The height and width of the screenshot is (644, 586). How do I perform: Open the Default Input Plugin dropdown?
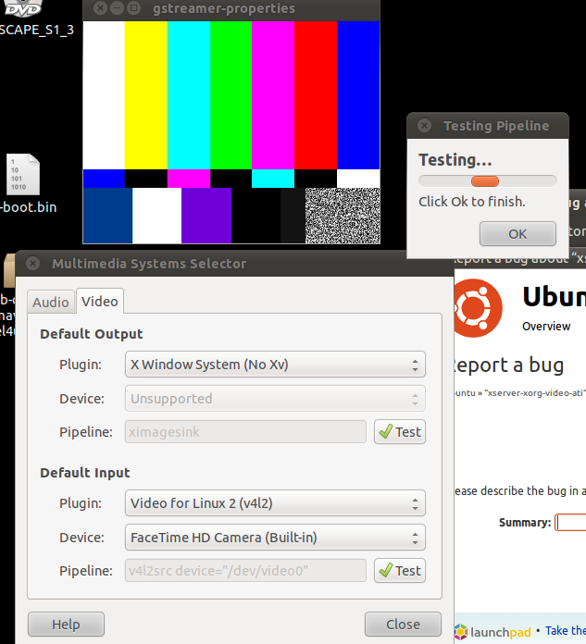pyautogui.click(x=275, y=503)
